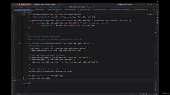The width and height of the screenshot is (170, 95).
Task: Jump to next search occurrence arrow
Action: 76,12
